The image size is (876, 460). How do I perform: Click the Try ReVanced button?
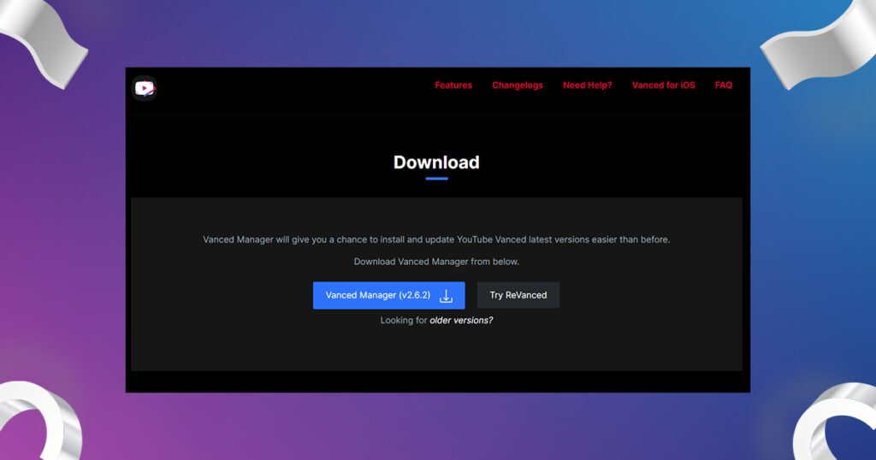(518, 295)
